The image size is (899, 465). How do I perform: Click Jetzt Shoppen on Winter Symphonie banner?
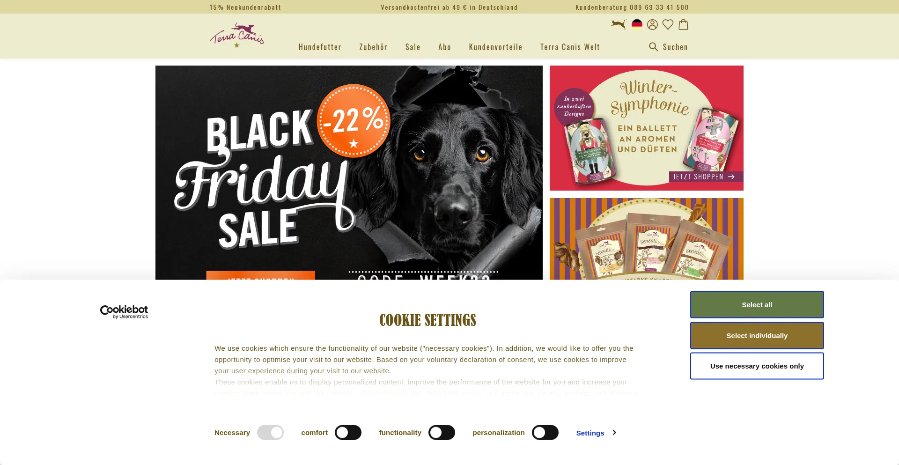click(706, 177)
